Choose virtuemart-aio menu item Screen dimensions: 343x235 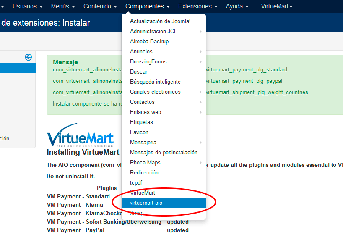(164, 203)
